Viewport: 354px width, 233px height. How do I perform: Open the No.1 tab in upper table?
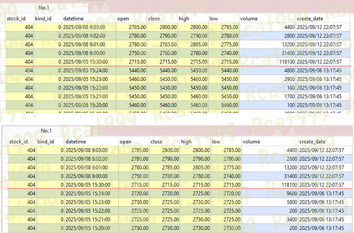coord(44,8)
